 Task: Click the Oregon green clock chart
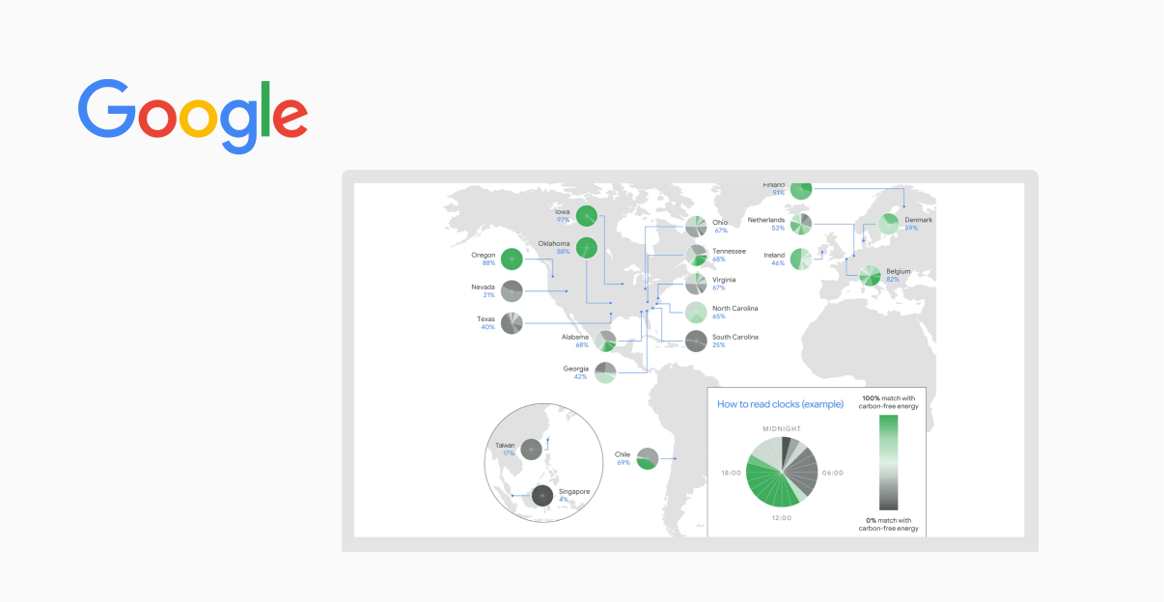coord(512,259)
